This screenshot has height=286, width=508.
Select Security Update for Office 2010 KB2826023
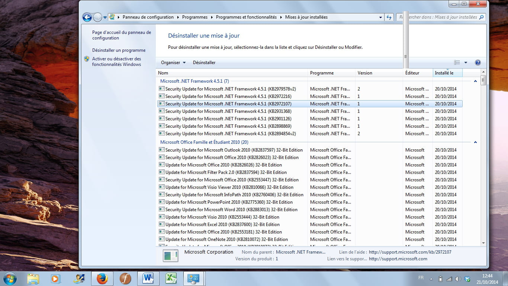pyautogui.click(x=310, y=157)
